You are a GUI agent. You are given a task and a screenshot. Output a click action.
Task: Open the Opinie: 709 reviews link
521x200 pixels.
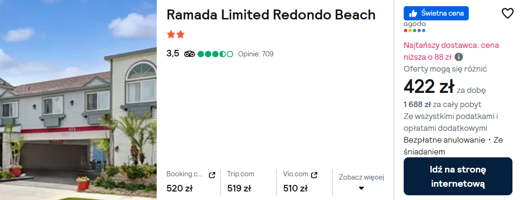(x=256, y=54)
